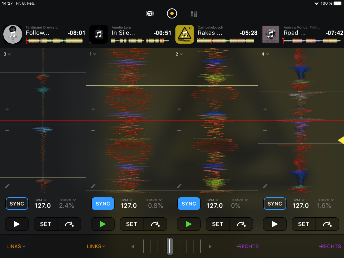Screen dimensions: 344x258
Task: Open the deck number 3 dropdown
Action: [7, 54]
